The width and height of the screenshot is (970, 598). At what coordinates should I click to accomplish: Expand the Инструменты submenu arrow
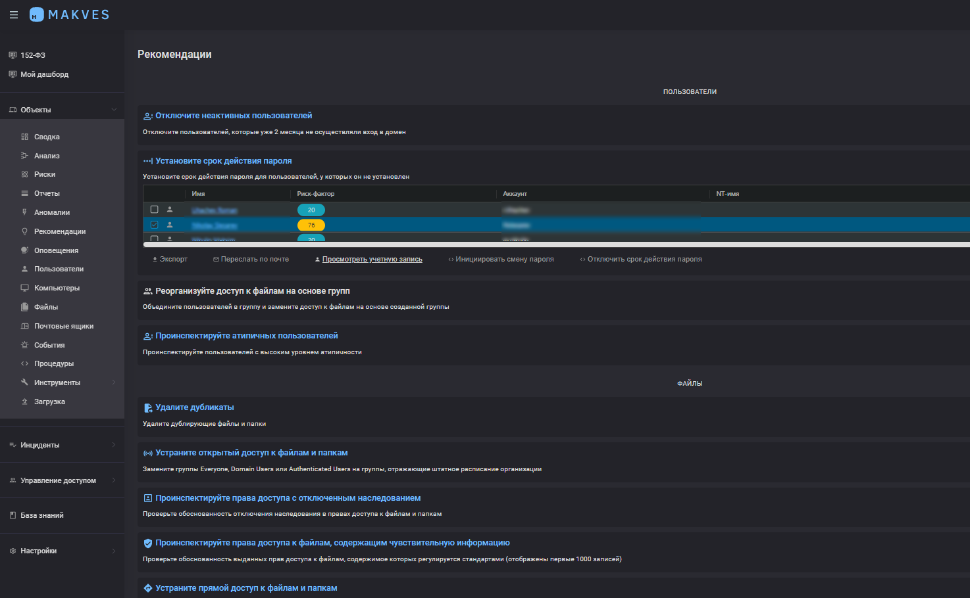point(114,382)
